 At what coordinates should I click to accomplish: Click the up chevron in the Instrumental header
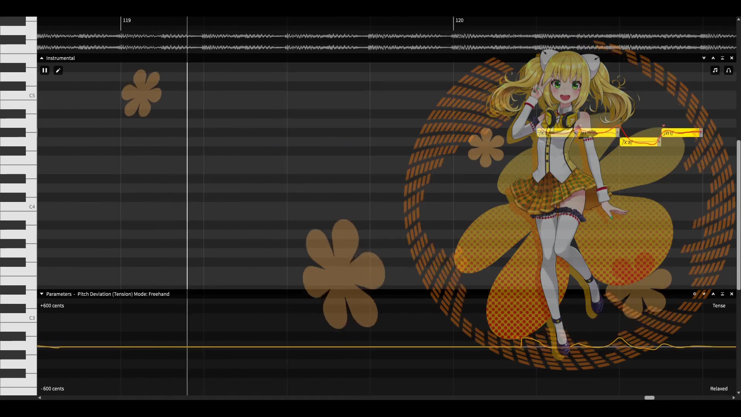pos(713,58)
